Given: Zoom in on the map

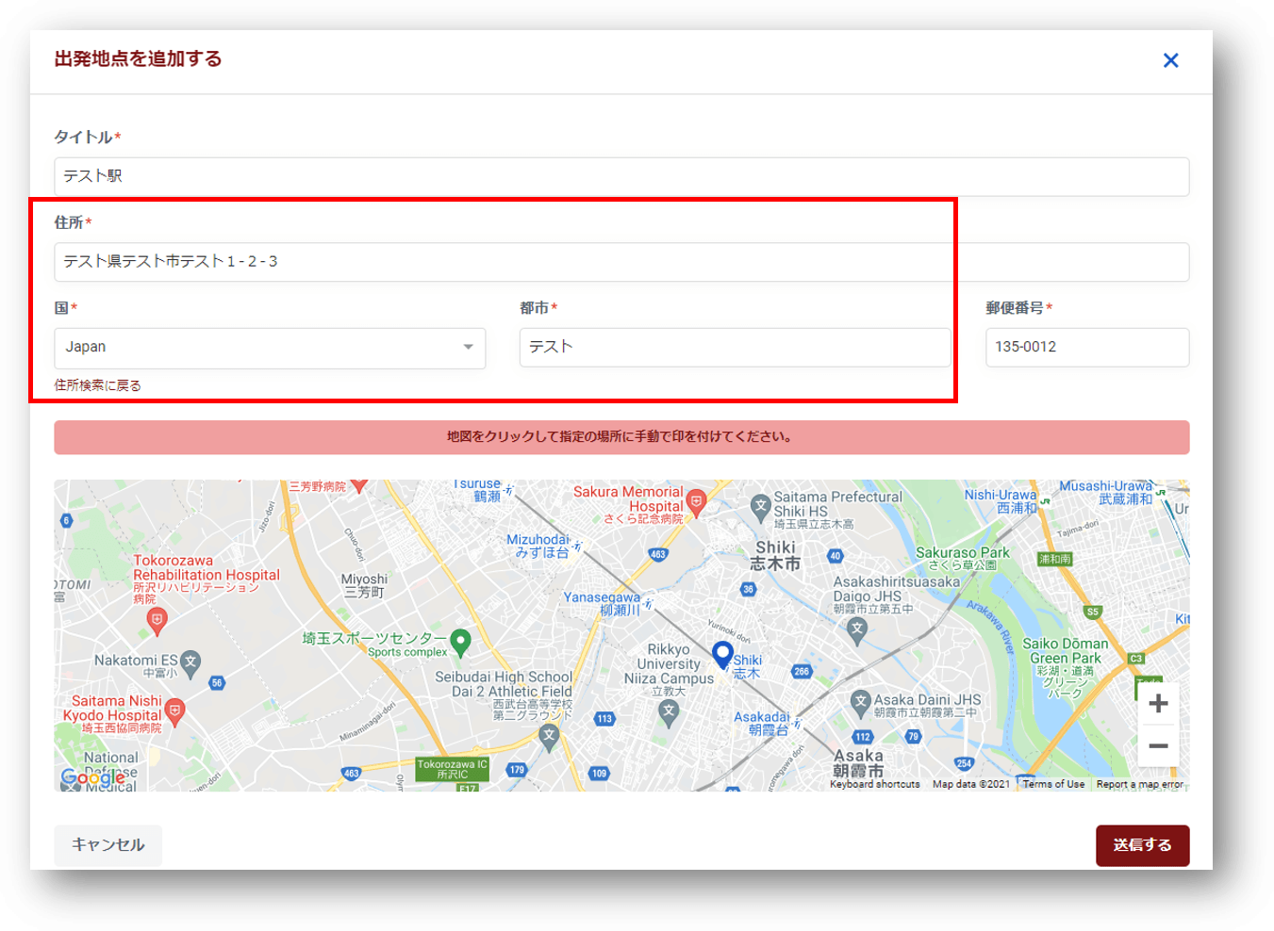Looking at the screenshot, I should [1158, 703].
